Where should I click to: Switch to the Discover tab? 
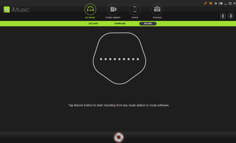point(93,24)
